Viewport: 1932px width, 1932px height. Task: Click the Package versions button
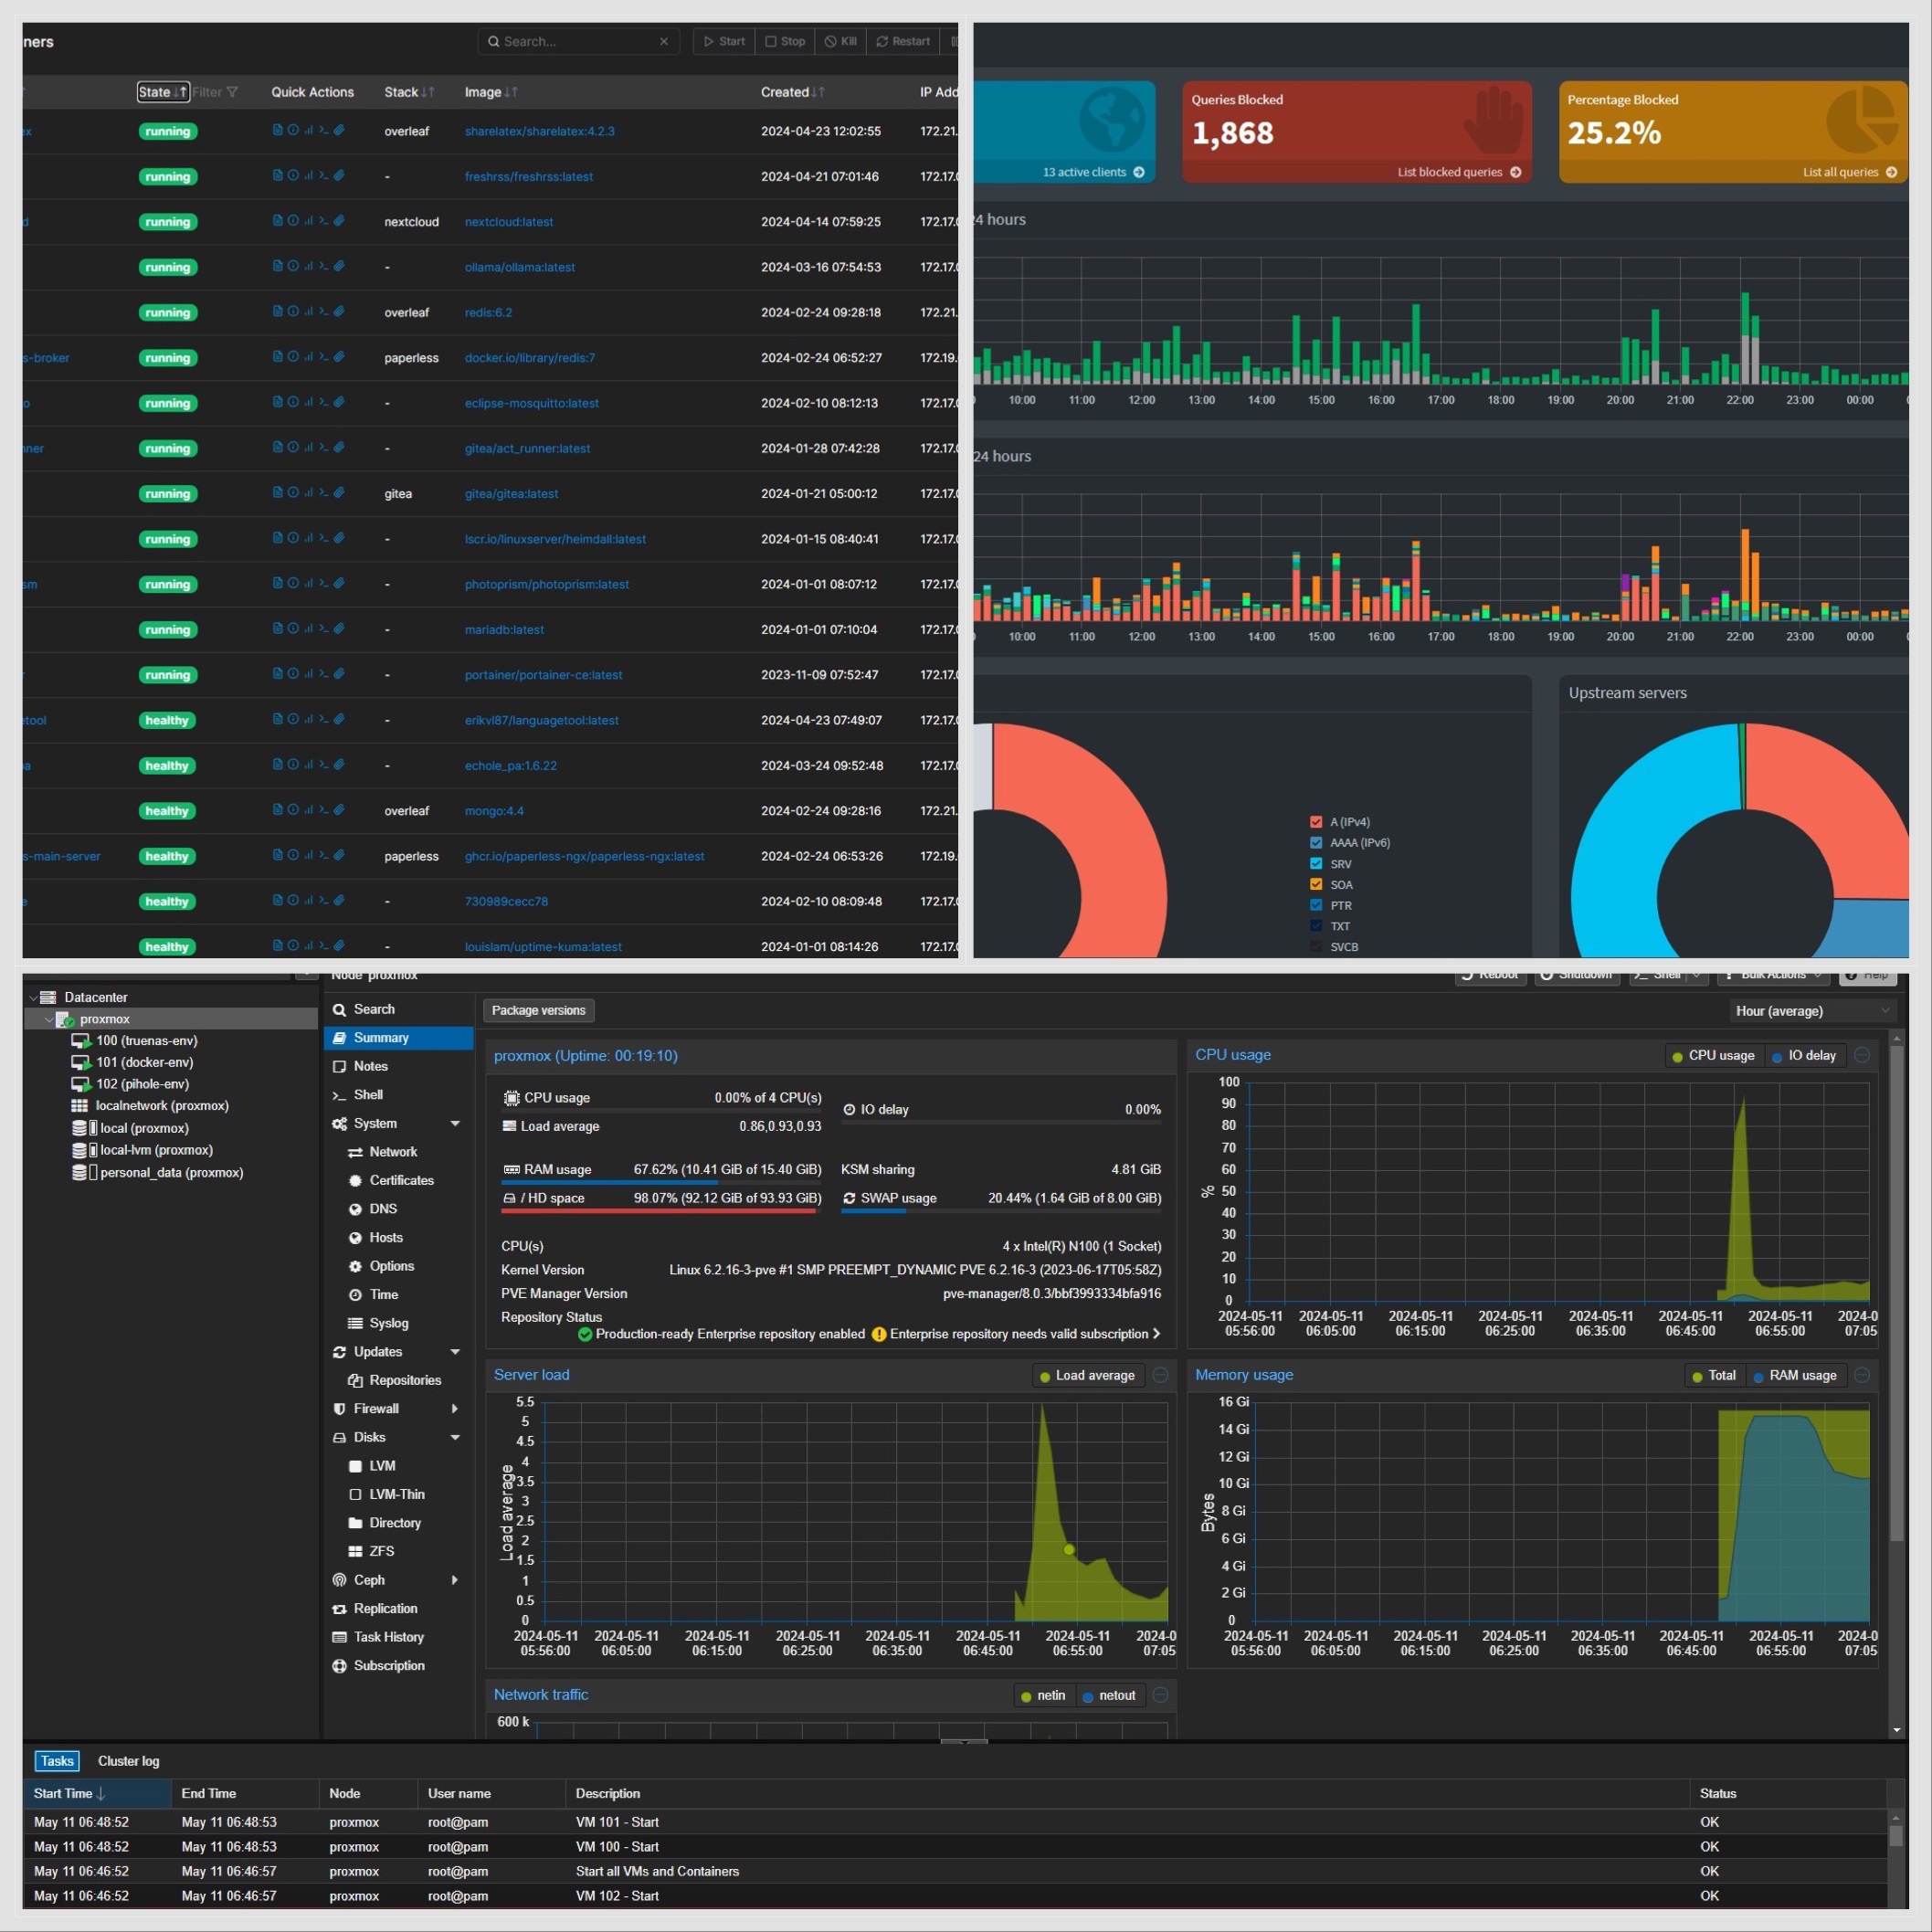(538, 1010)
